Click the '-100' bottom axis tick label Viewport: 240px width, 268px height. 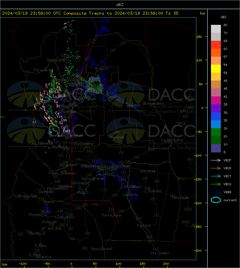(23, 264)
